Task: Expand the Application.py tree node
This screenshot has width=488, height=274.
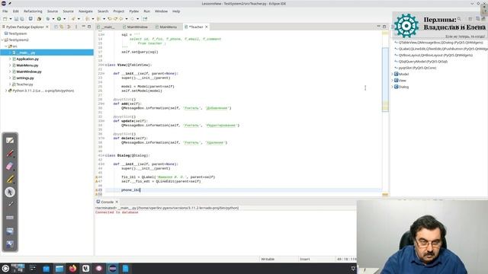Action: click(10, 59)
